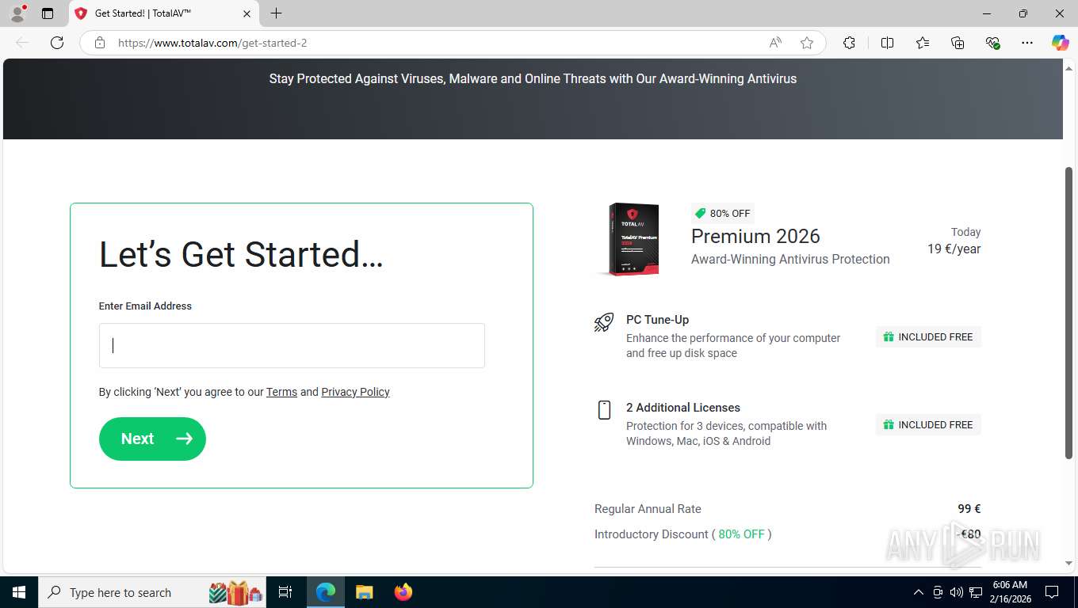The image size is (1078, 608).
Task: Click INCLUDED FREE badge for PC Tune-Up
Action: [928, 336]
